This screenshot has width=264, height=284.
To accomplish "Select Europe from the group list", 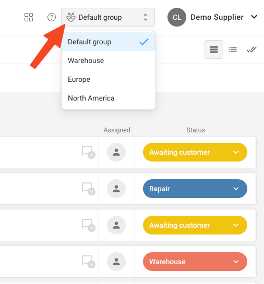I will (x=109, y=79).
